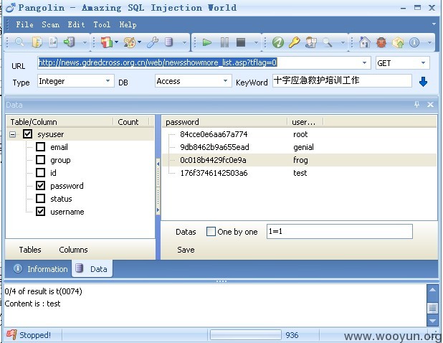Click the golden key icon
The image size is (443, 343).
tap(294, 43)
